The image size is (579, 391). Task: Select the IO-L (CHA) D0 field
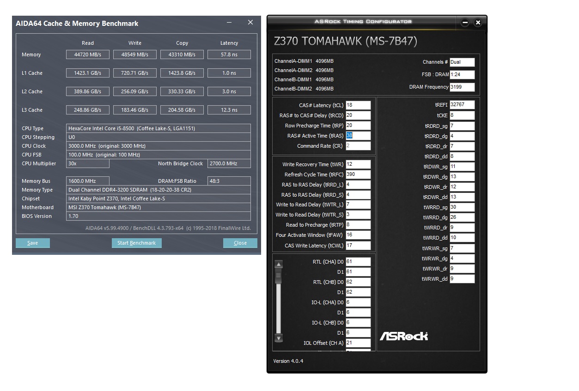coord(358,302)
